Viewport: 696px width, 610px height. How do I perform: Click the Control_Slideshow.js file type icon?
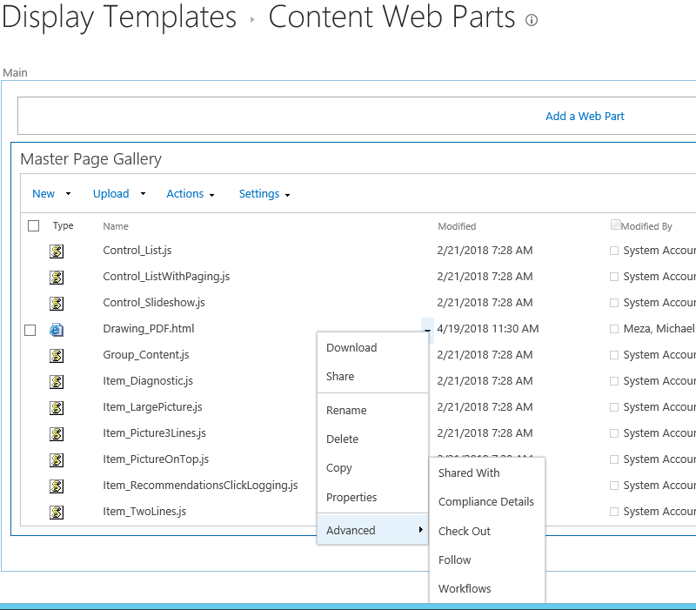click(x=57, y=303)
